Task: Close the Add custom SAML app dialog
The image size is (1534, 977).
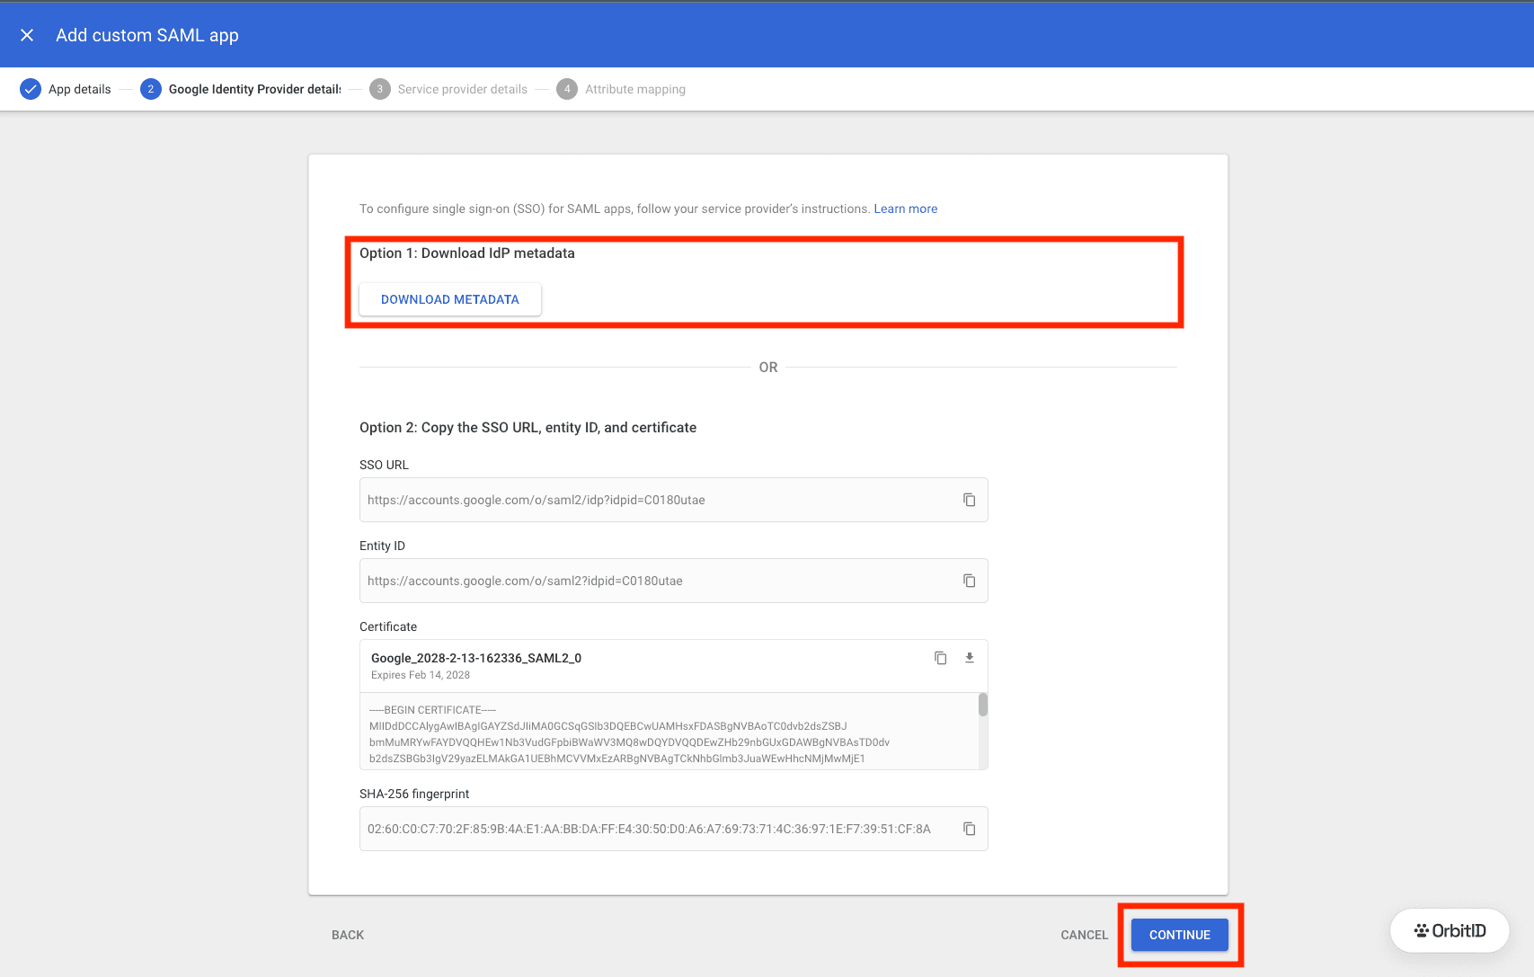Action: click(x=27, y=35)
